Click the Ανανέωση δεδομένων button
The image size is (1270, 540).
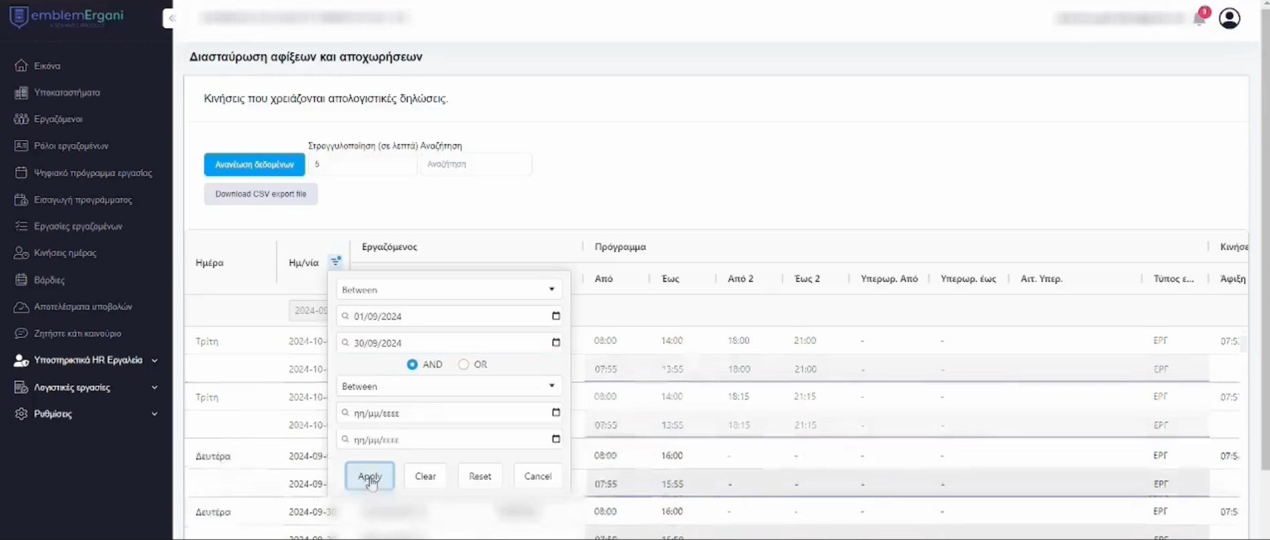tap(254, 165)
